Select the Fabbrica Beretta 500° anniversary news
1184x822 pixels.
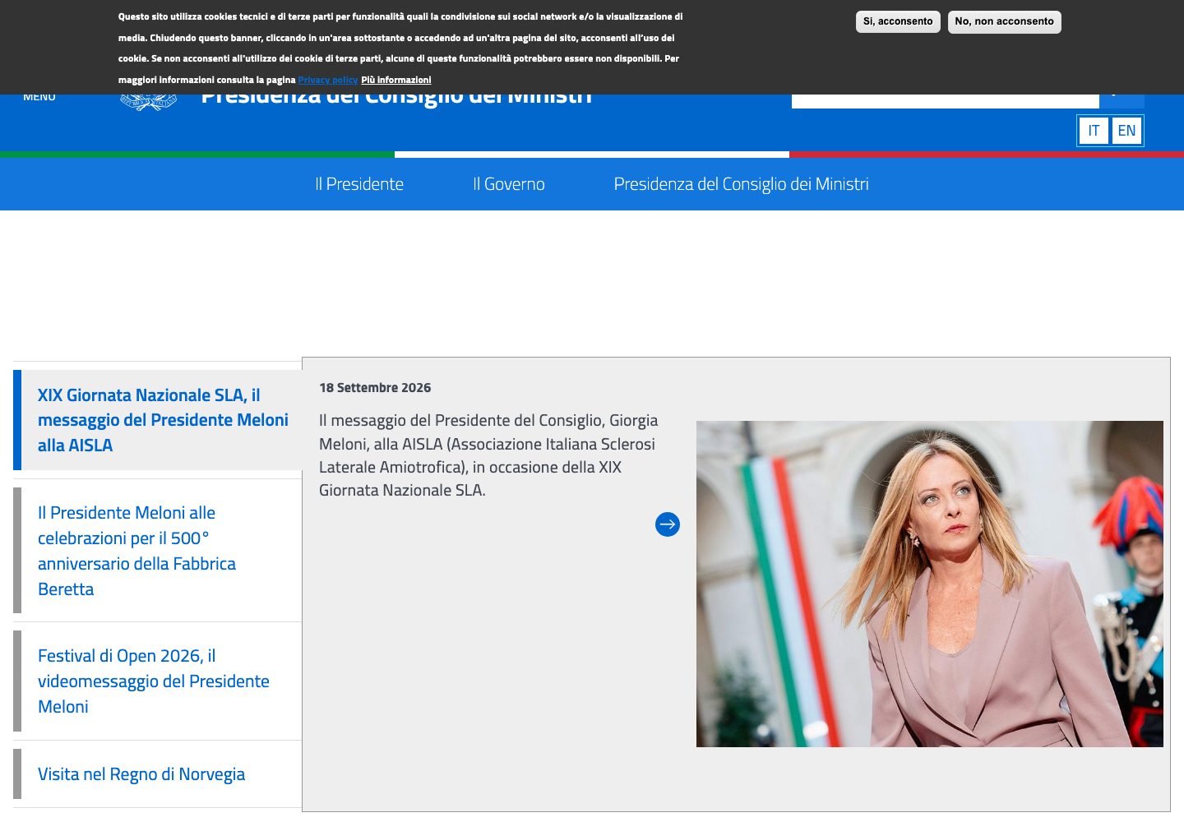(x=158, y=551)
